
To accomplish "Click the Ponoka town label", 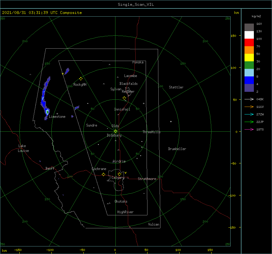I will point(138,62).
